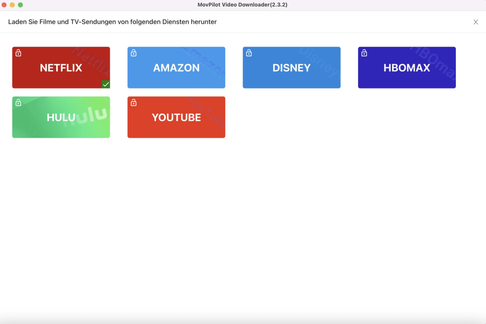Viewport: 486px width, 324px height.
Task: Click the lock icon on Netflix tile
Action: pos(18,53)
